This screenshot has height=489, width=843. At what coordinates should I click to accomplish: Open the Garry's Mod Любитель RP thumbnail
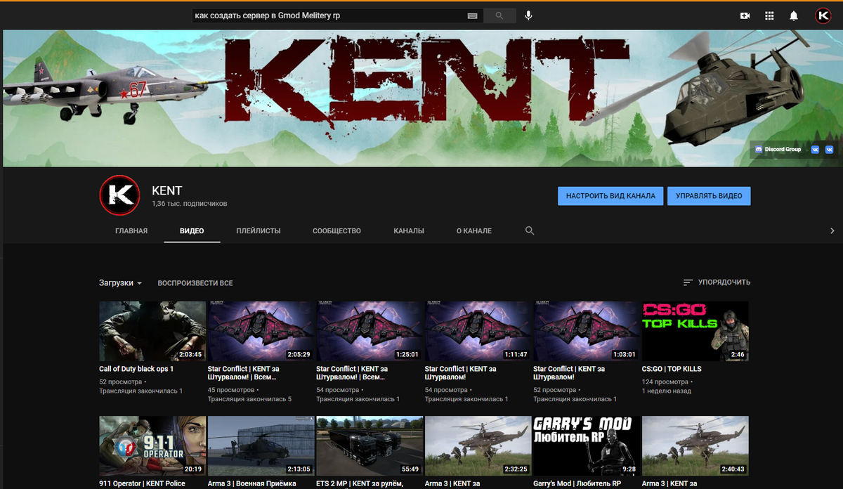(x=587, y=446)
